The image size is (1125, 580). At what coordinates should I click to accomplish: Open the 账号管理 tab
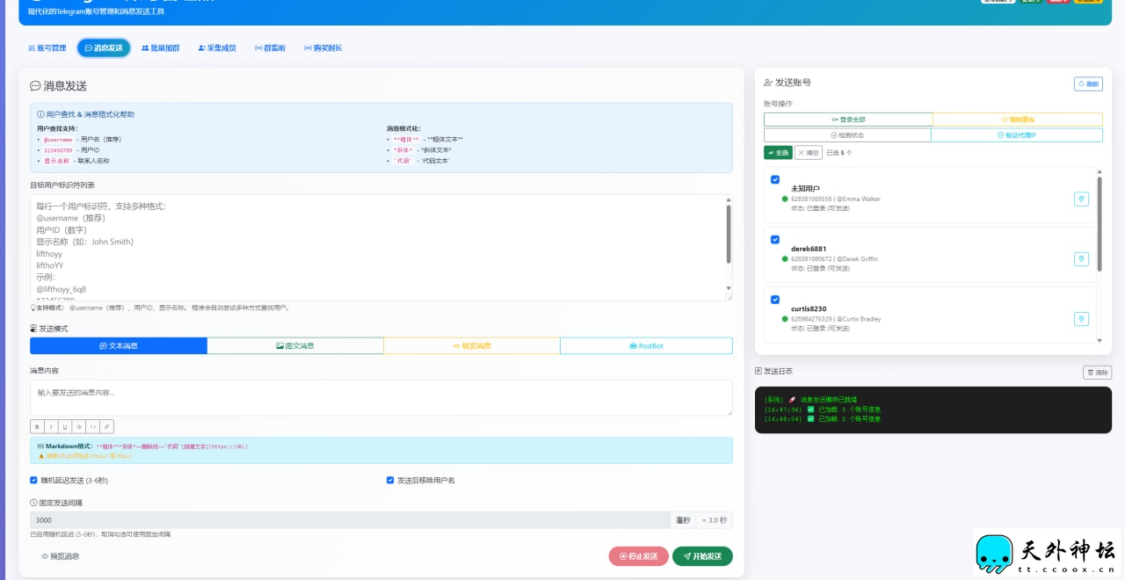coord(47,48)
